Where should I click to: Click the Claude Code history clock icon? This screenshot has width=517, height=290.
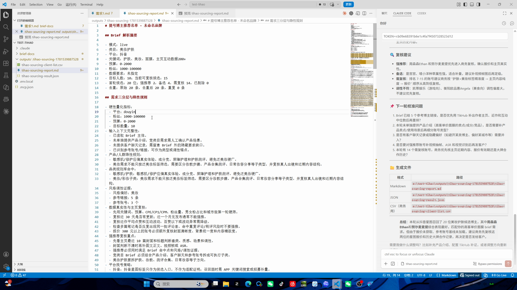pos(504,23)
